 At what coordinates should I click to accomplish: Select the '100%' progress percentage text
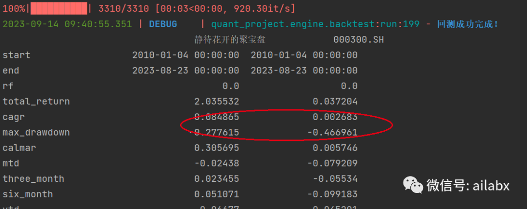click(x=14, y=8)
